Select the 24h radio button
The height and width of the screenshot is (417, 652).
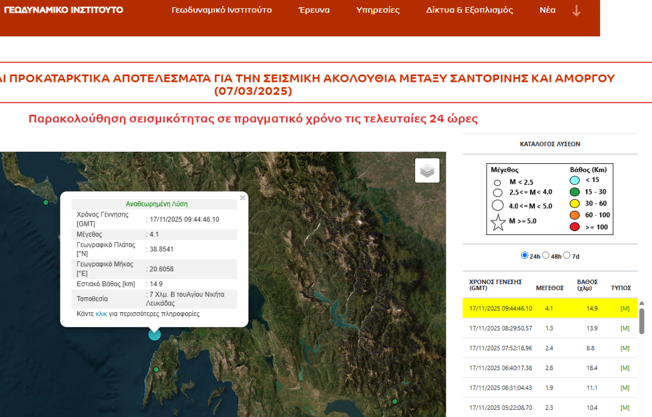[x=524, y=255]
